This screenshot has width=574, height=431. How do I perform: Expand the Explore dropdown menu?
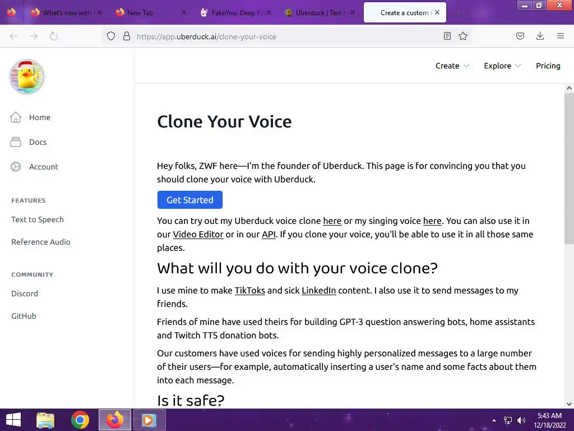coord(502,66)
